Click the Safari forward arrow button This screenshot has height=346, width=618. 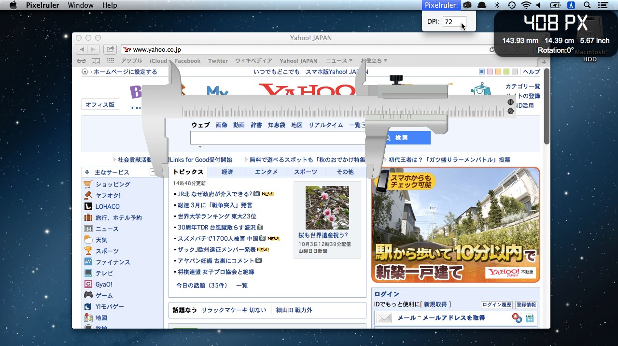click(93, 49)
